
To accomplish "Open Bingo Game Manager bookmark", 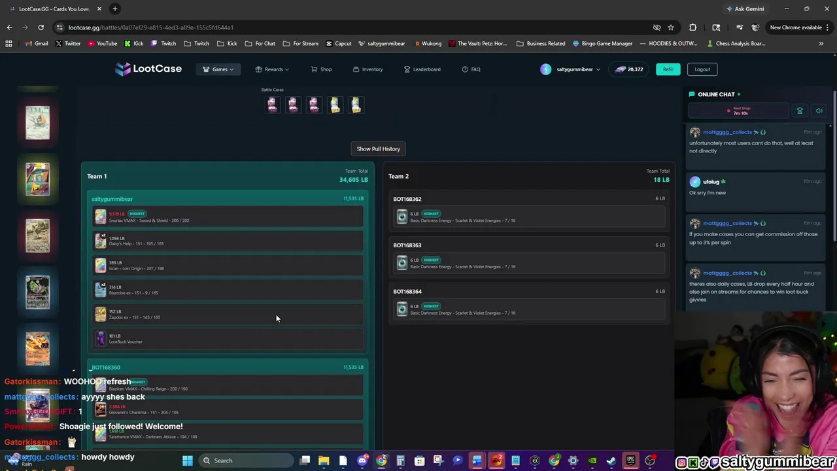I will point(602,44).
